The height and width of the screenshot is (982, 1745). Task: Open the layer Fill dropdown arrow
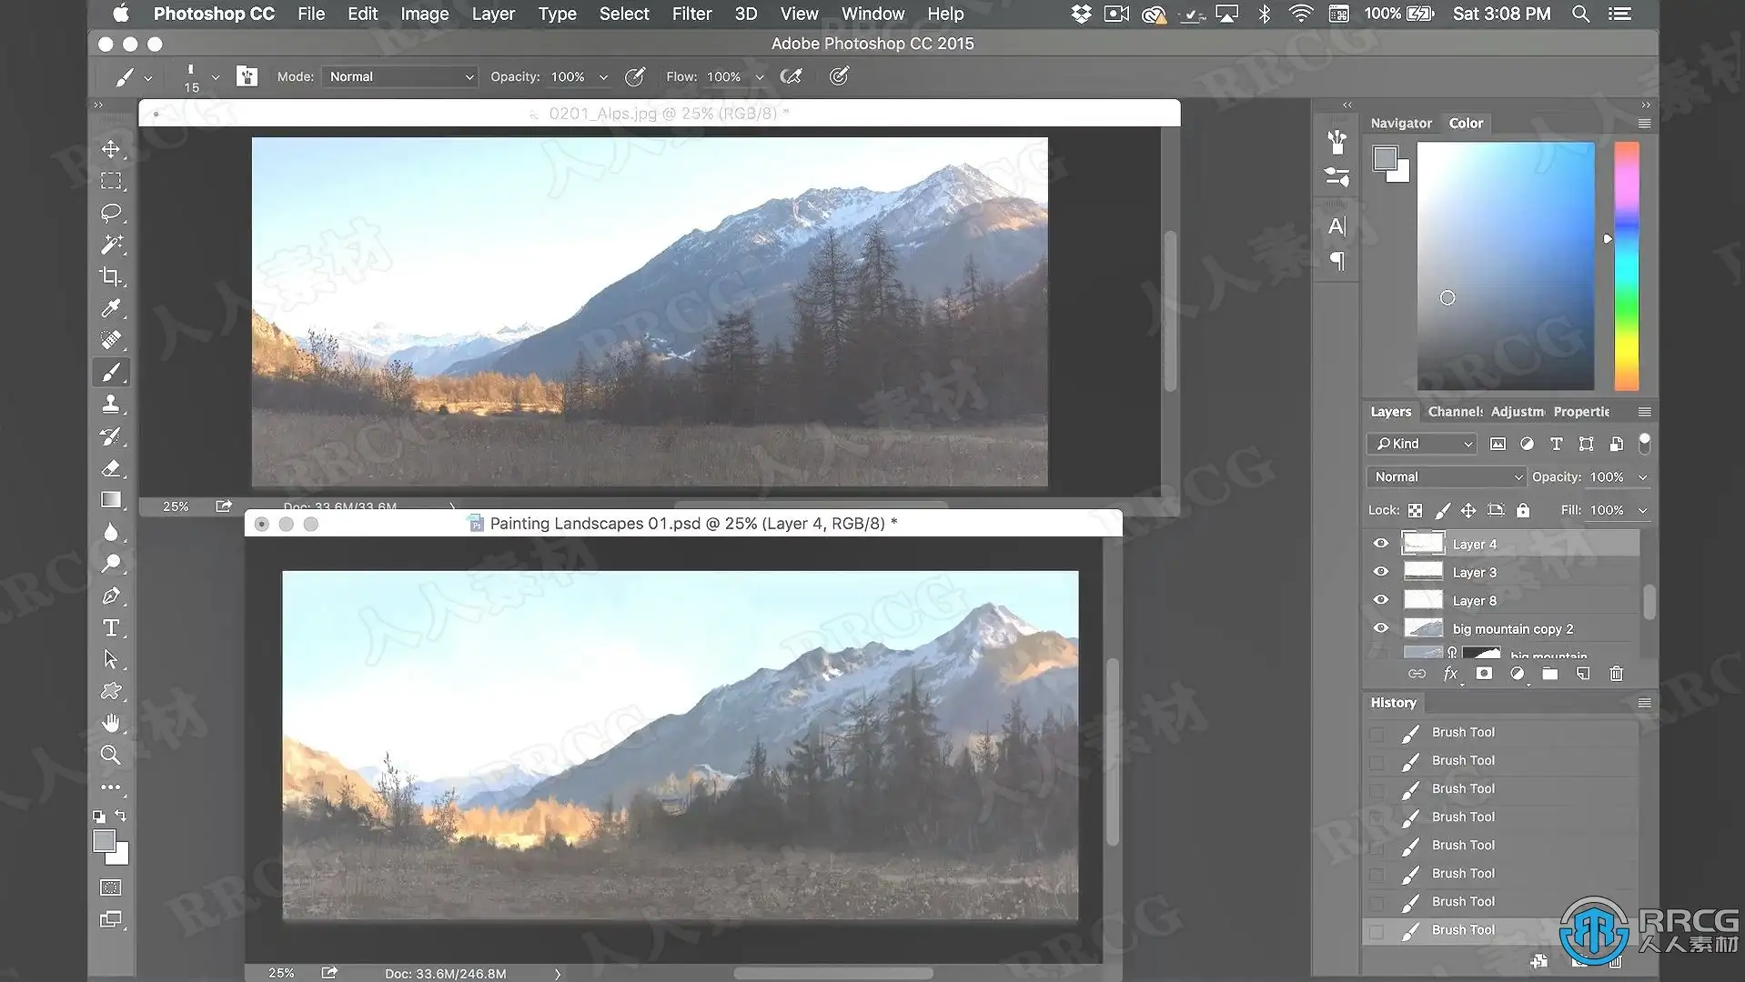1643,511
